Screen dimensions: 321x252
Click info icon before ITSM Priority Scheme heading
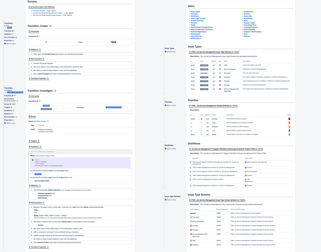pos(190,106)
